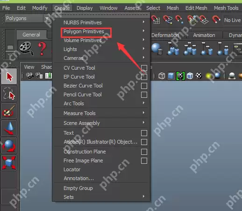Open Text option box in Create menu

click(x=144, y=133)
